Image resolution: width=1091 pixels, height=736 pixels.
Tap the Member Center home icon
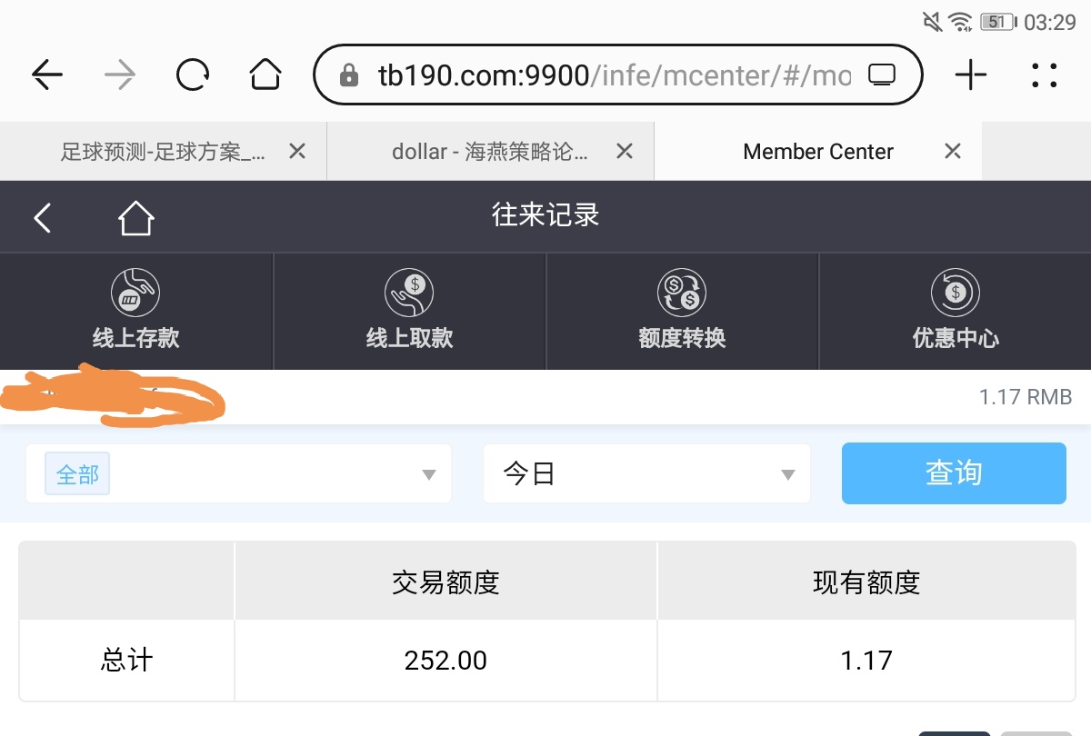135,218
